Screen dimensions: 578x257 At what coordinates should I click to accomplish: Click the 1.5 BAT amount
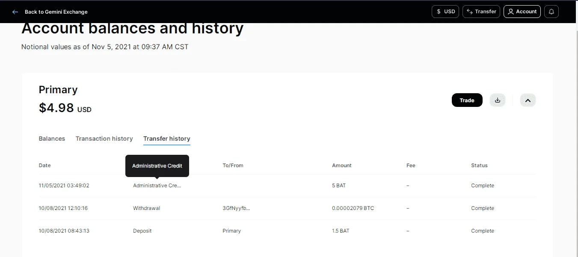341,231
